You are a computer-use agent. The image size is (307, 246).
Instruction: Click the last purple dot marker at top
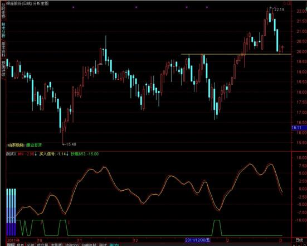click(207, 7)
